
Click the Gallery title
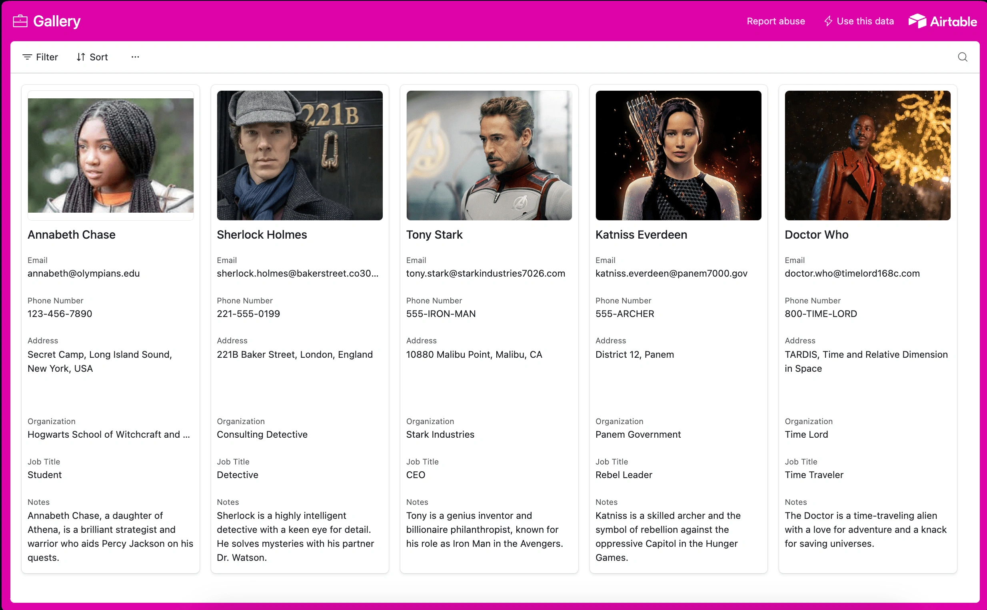(56, 21)
